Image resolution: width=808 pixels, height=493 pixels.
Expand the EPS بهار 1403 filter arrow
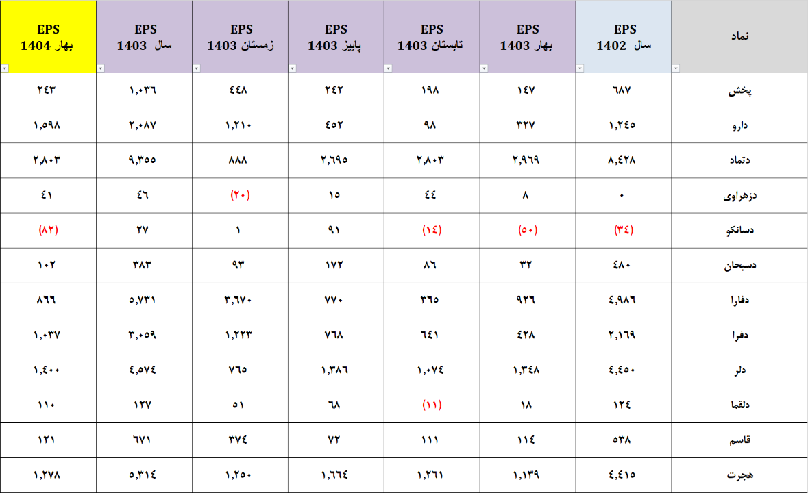click(484, 68)
